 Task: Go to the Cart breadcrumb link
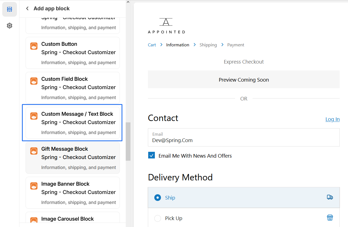coord(152,45)
